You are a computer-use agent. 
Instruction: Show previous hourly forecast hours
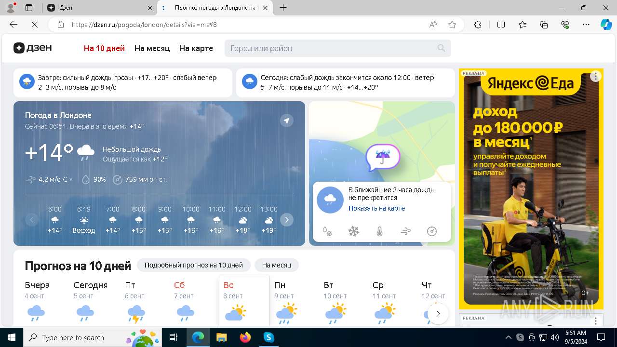(x=32, y=220)
